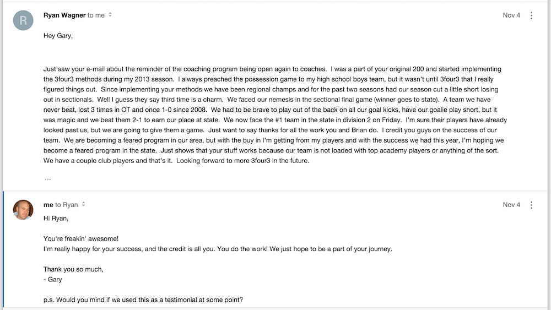This screenshot has width=551, height=310.
Task: Click the line "You're freakin' awesome!"
Action: [x=81, y=239]
